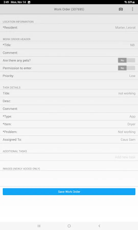Select the Resident field row
Viewport: 138px width, 230px height.
point(69,28)
